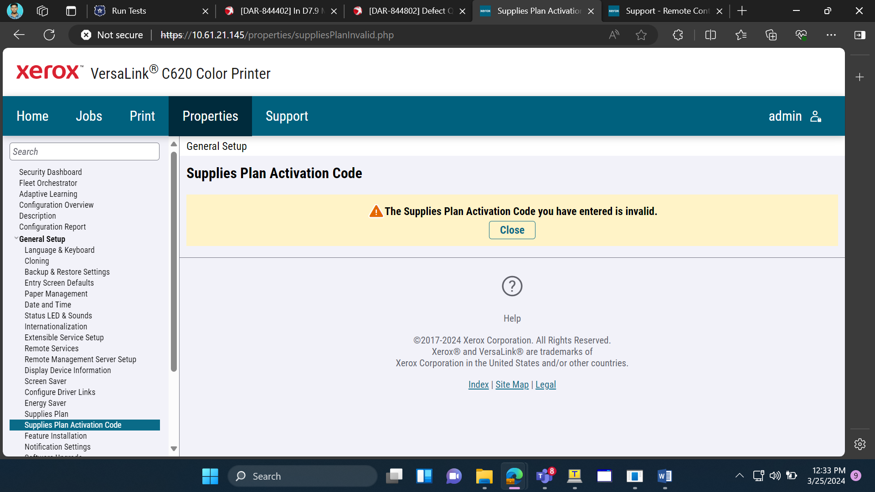Collapse the General Setup tree section
875x492 pixels.
(x=16, y=238)
